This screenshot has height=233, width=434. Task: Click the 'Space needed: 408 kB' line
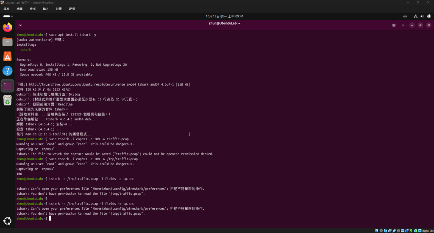coord(56,75)
